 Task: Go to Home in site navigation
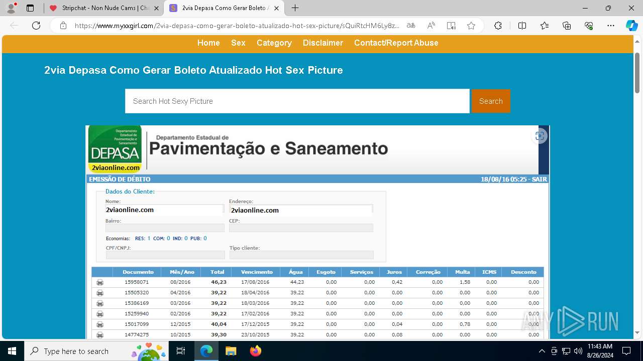(x=208, y=43)
